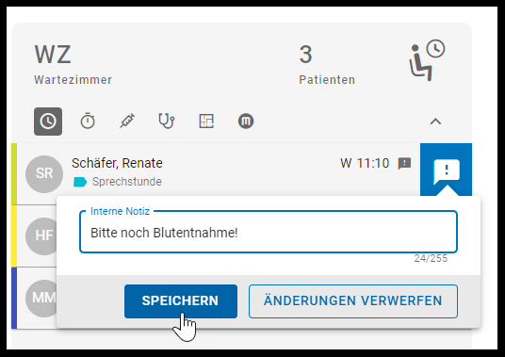505x357 pixels.
Task: Click the blue internal note speech bubble
Action: 446,170
